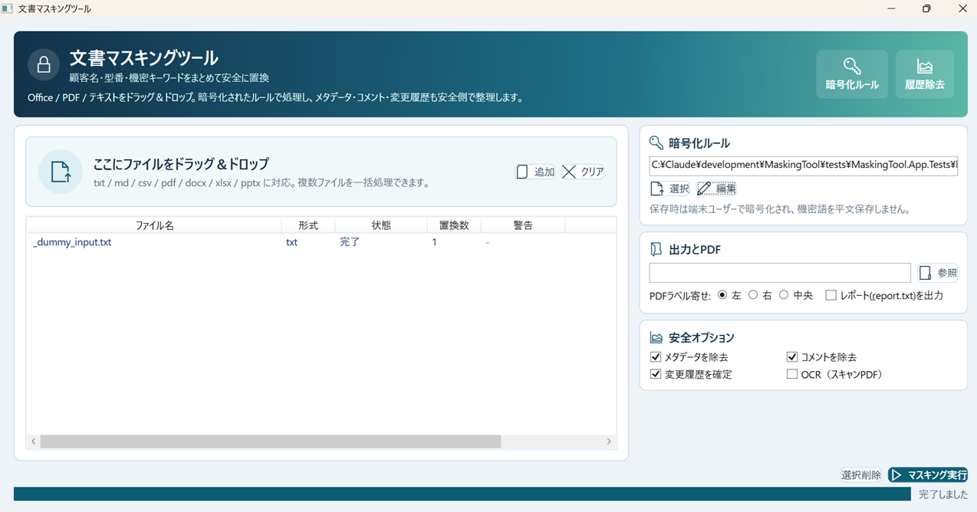The image size is (977, 512).
Task: Click the left arrow of horizontal scrollbar
Action: 34,441
